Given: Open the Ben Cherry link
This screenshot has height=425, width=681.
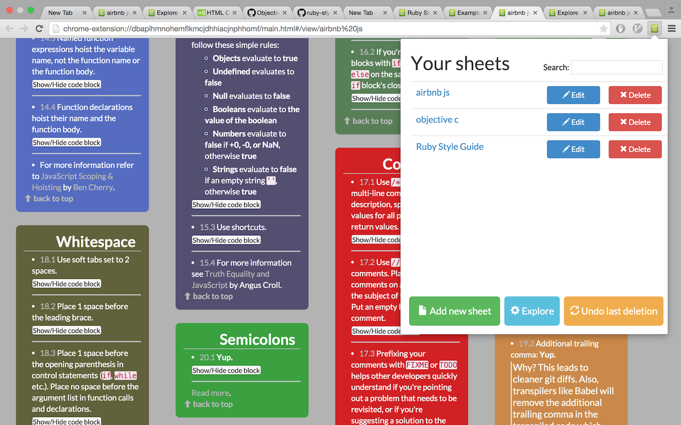Looking at the screenshot, I should point(93,187).
